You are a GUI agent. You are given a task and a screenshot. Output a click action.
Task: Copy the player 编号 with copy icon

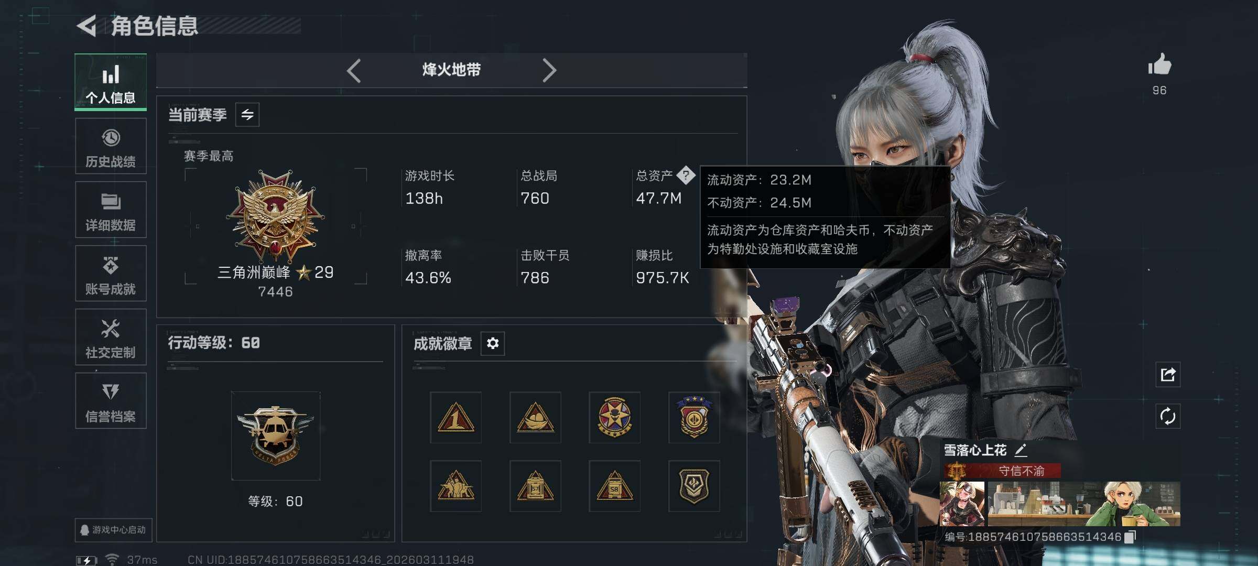pyautogui.click(x=1130, y=537)
